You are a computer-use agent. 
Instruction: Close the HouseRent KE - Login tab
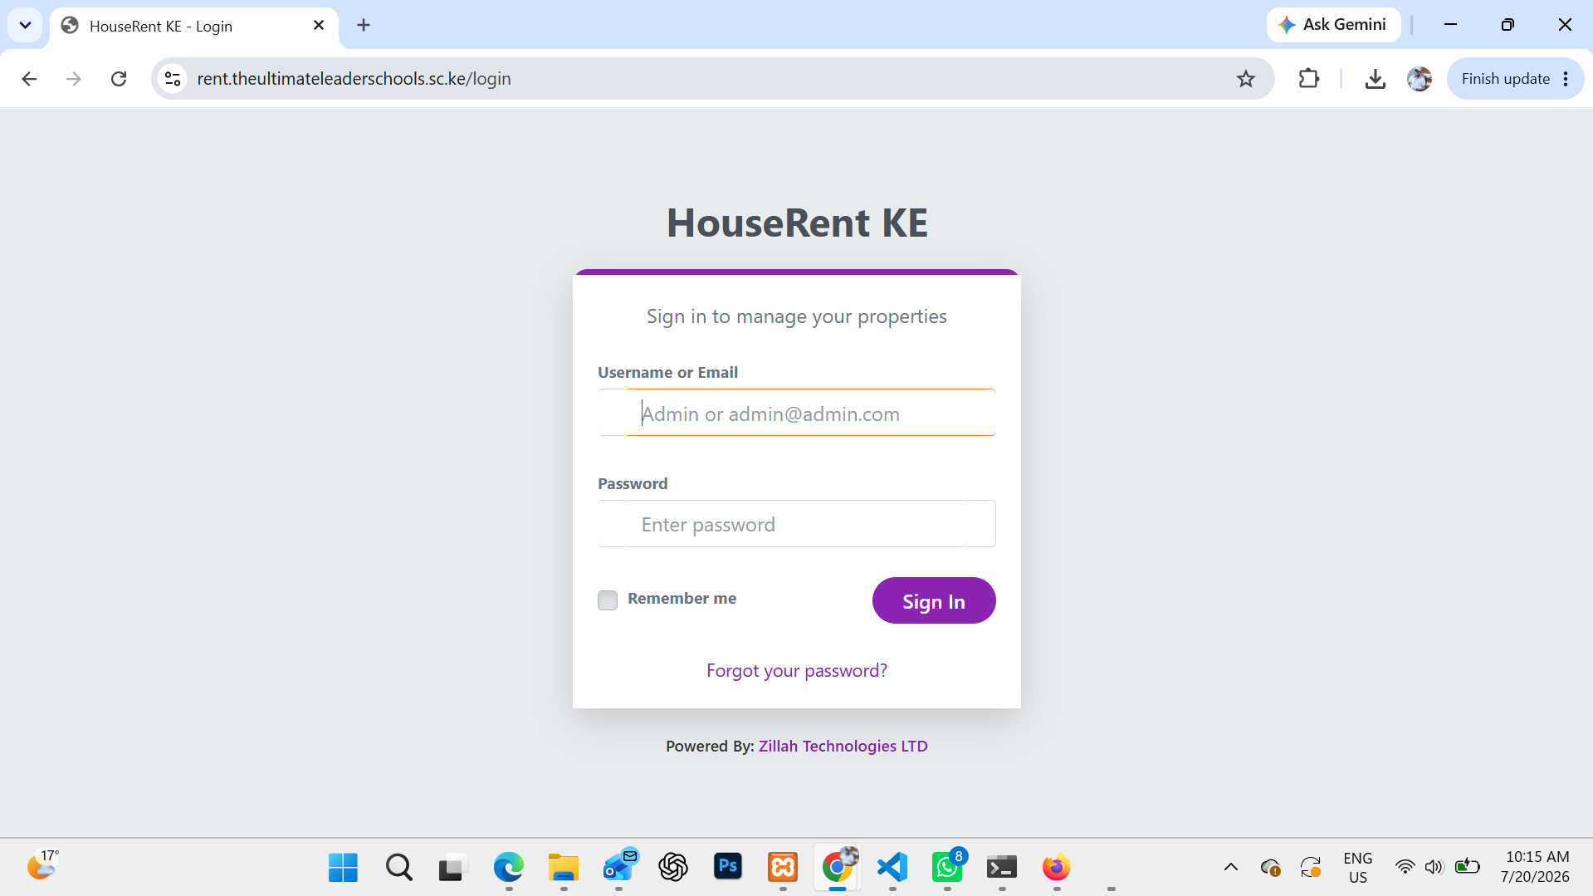pos(319,26)
